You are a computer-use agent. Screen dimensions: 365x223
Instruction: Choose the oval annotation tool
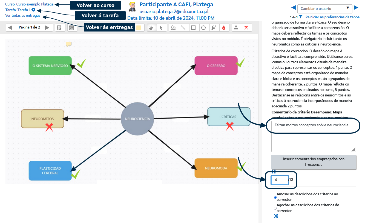point(203,28)
